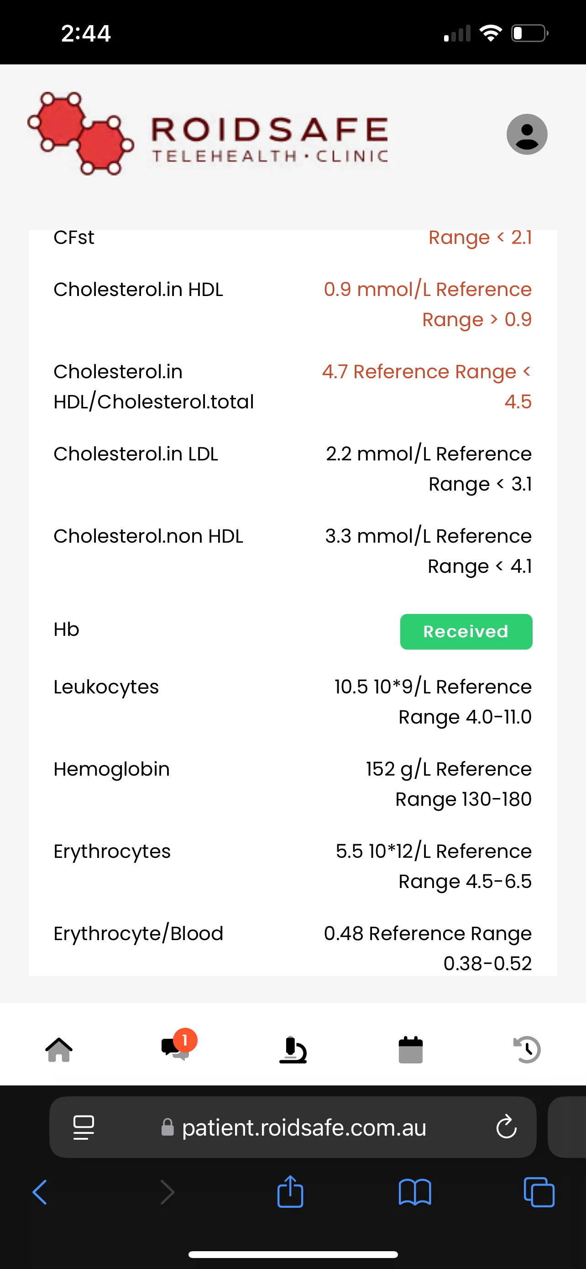Viewport: 586px width, 1269px height.
Task: Open the user profile avatar icon
Action: point(527,134)
